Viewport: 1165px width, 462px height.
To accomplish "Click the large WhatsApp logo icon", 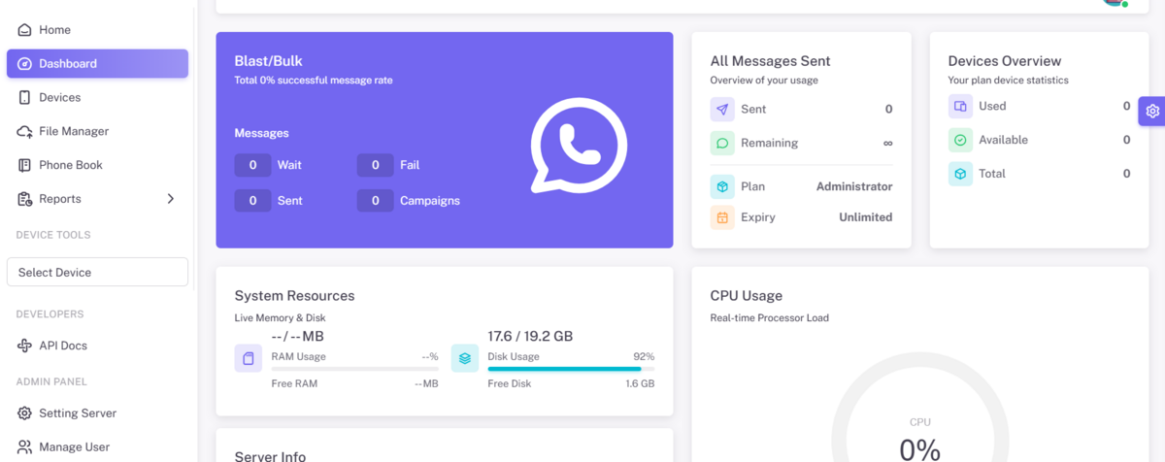I will pos(579,145).
